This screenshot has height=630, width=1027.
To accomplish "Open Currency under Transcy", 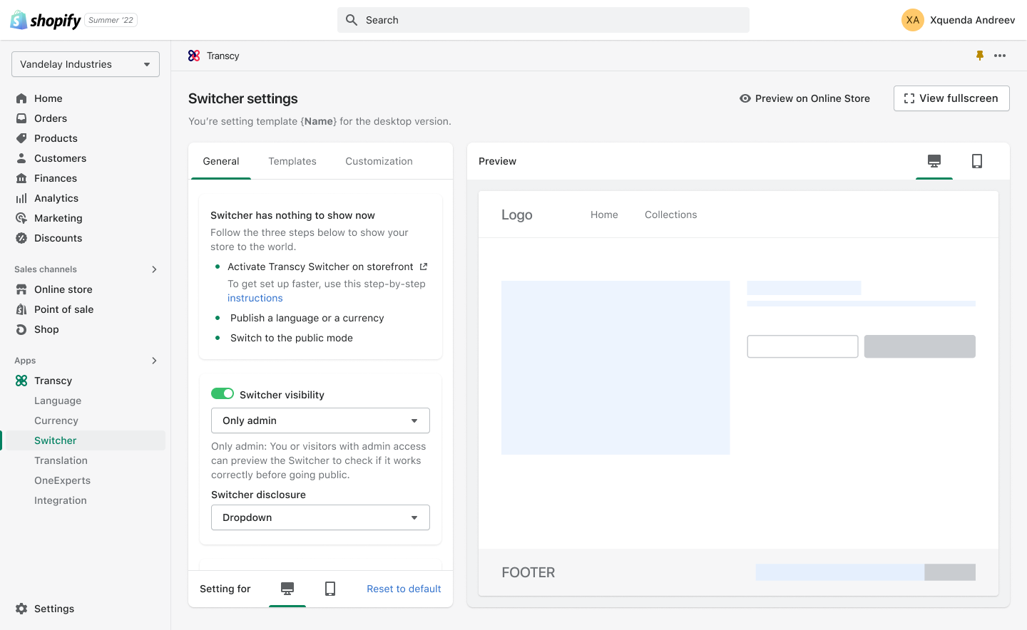I will tap(56, 420).
